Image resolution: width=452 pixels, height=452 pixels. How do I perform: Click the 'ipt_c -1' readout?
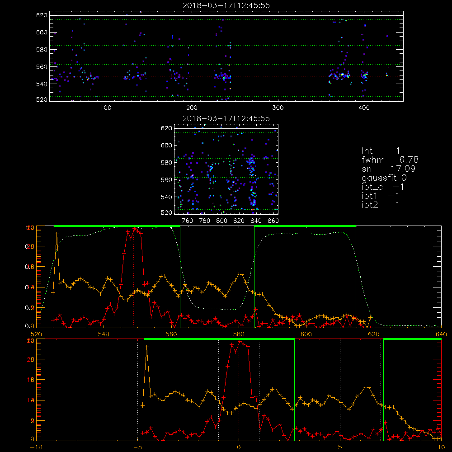click(382, 187)
